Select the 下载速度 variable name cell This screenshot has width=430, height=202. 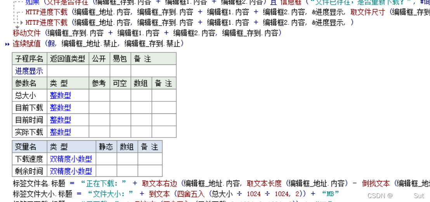[29, 158]
